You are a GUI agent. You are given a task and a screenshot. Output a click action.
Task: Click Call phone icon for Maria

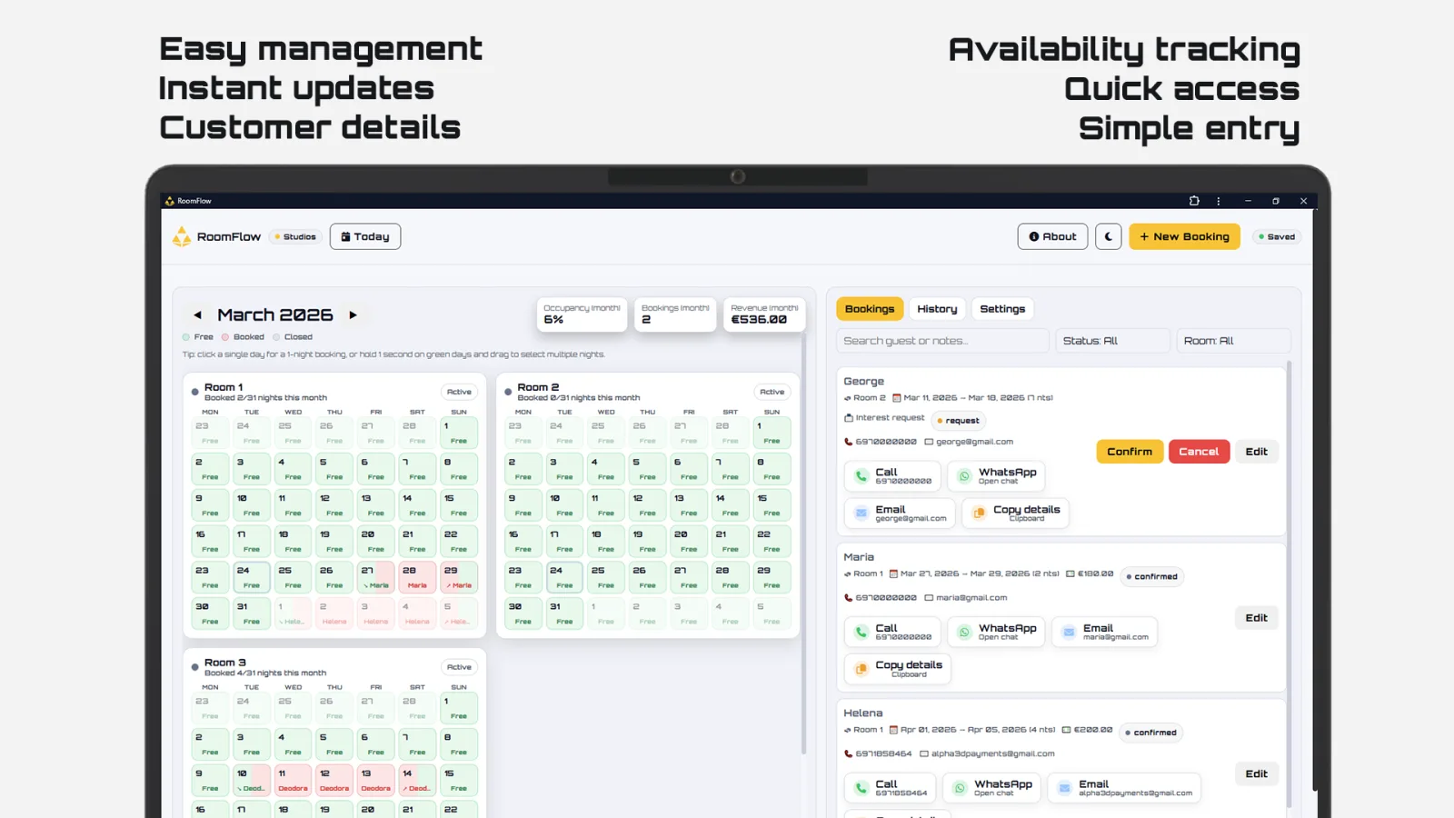coord(861,632)
